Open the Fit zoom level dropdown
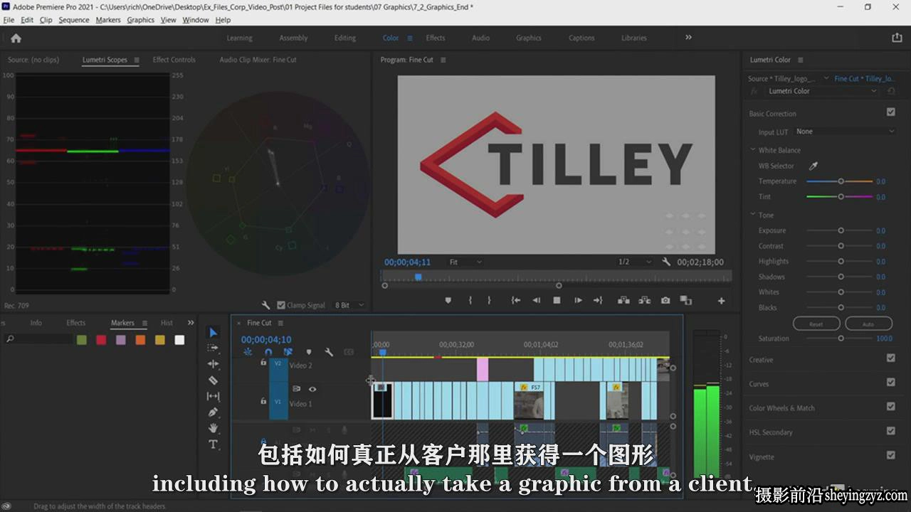The width and height of the screenshot is (911, 512). tap(465, 262)
